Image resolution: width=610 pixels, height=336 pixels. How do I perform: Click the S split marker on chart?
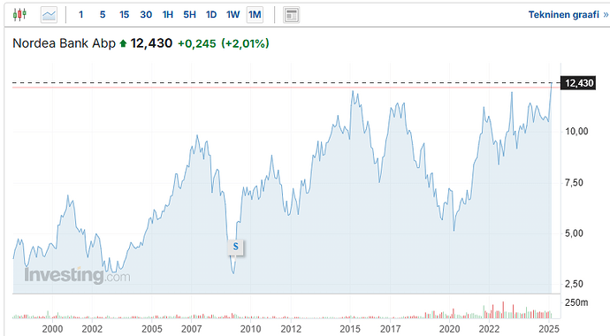click(x=235, y=247)
